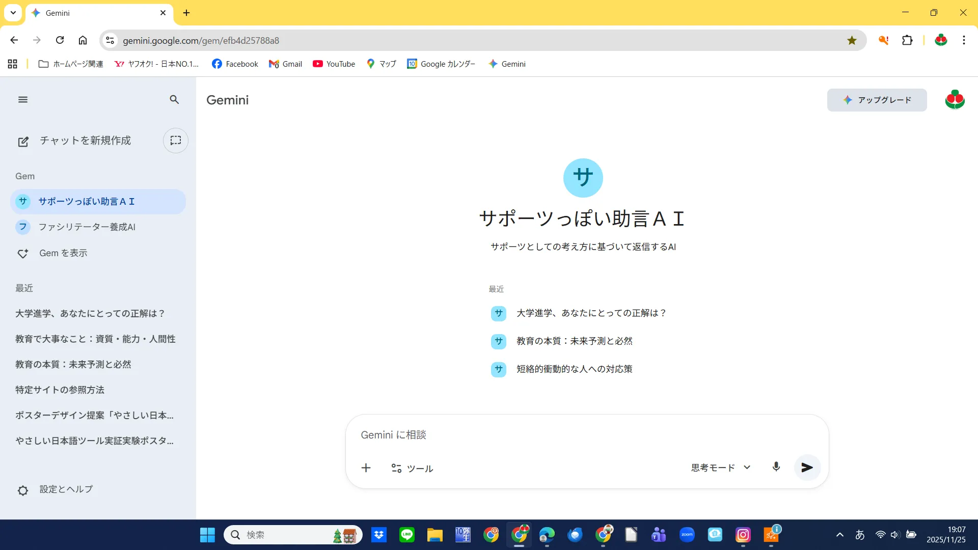The width and height of the screenshot is (978, 550).
Task: Open the Chrome extensions puzzle icon
Action: 907,40
